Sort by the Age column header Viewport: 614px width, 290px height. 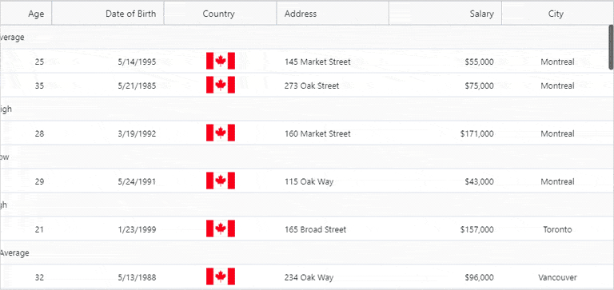tap(26, 14)
